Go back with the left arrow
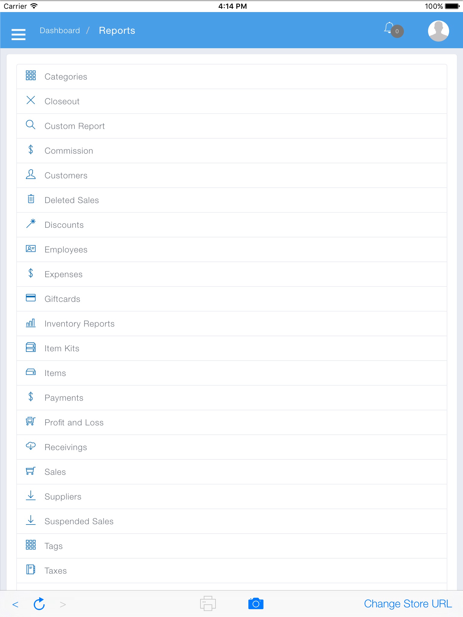Viewport: 463px width, 617px height. pos(15,604)
